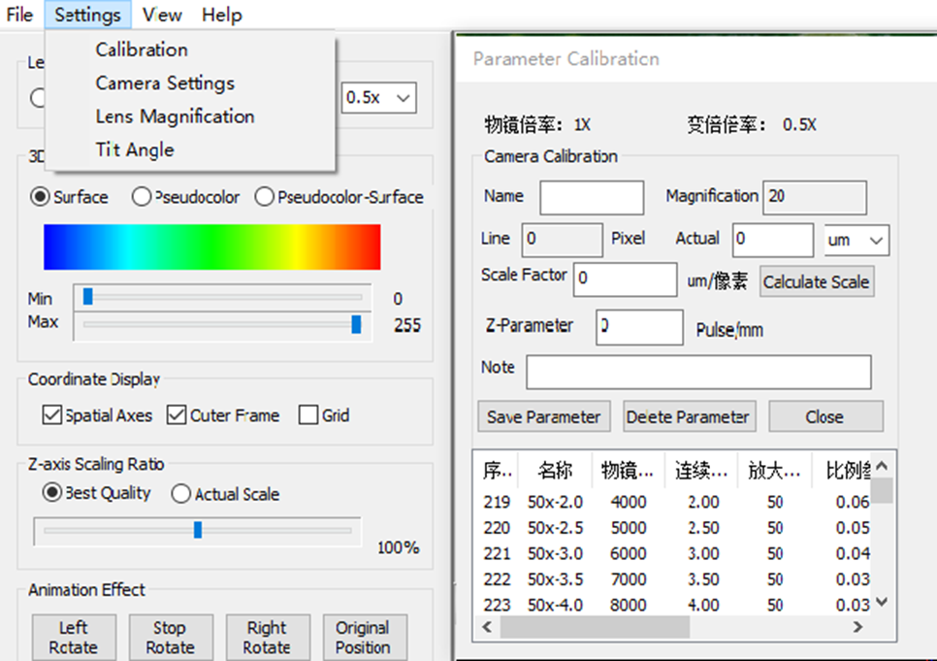
Task: Choose Camera Settings menu entry
Action: click(165, 83)
